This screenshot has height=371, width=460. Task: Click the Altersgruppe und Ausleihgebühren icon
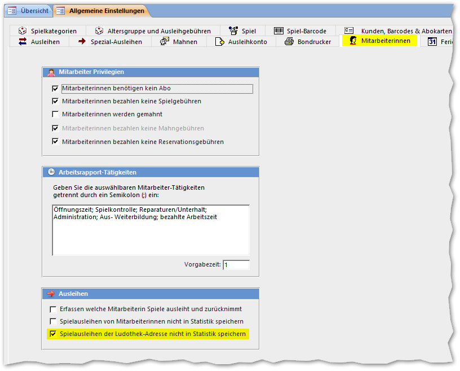99,30
